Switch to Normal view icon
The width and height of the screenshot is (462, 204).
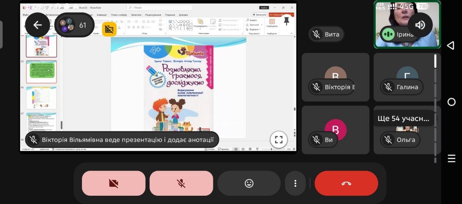236,149
